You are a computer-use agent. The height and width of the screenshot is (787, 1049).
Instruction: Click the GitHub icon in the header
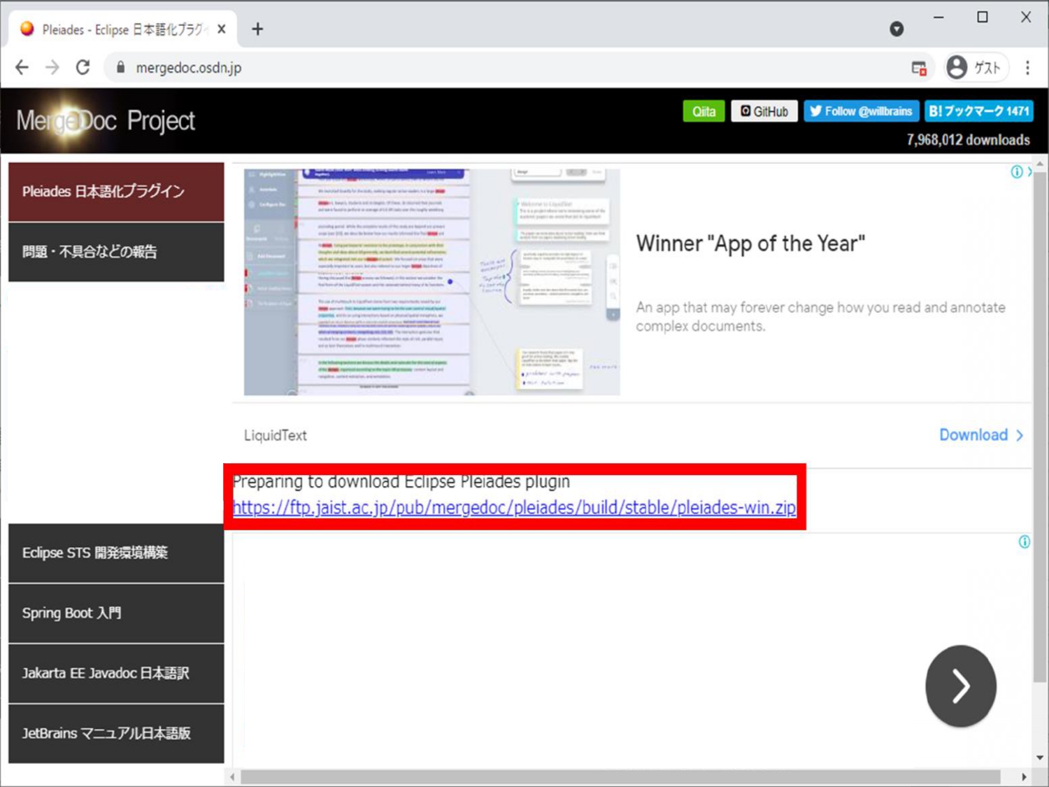point(747,111)
